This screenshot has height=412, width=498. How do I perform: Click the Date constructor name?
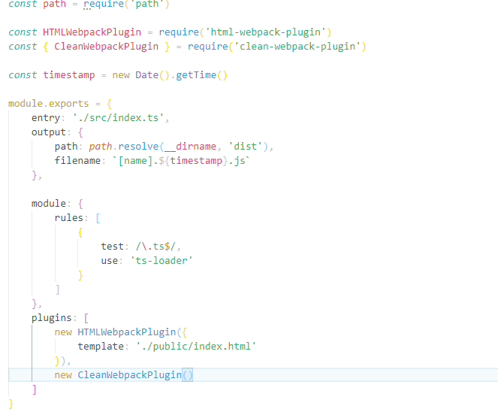146,75
